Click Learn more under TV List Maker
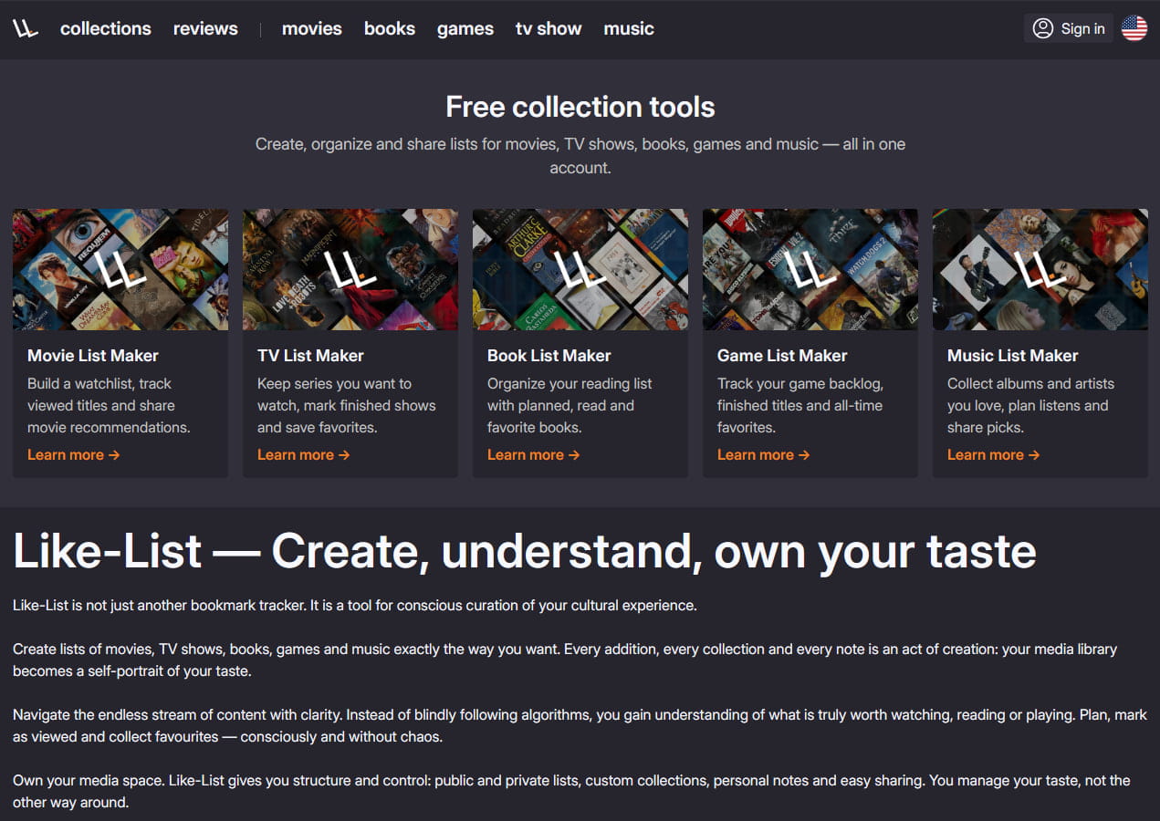Viewport: 1160px width, 821px height. [x=304, y=454]
